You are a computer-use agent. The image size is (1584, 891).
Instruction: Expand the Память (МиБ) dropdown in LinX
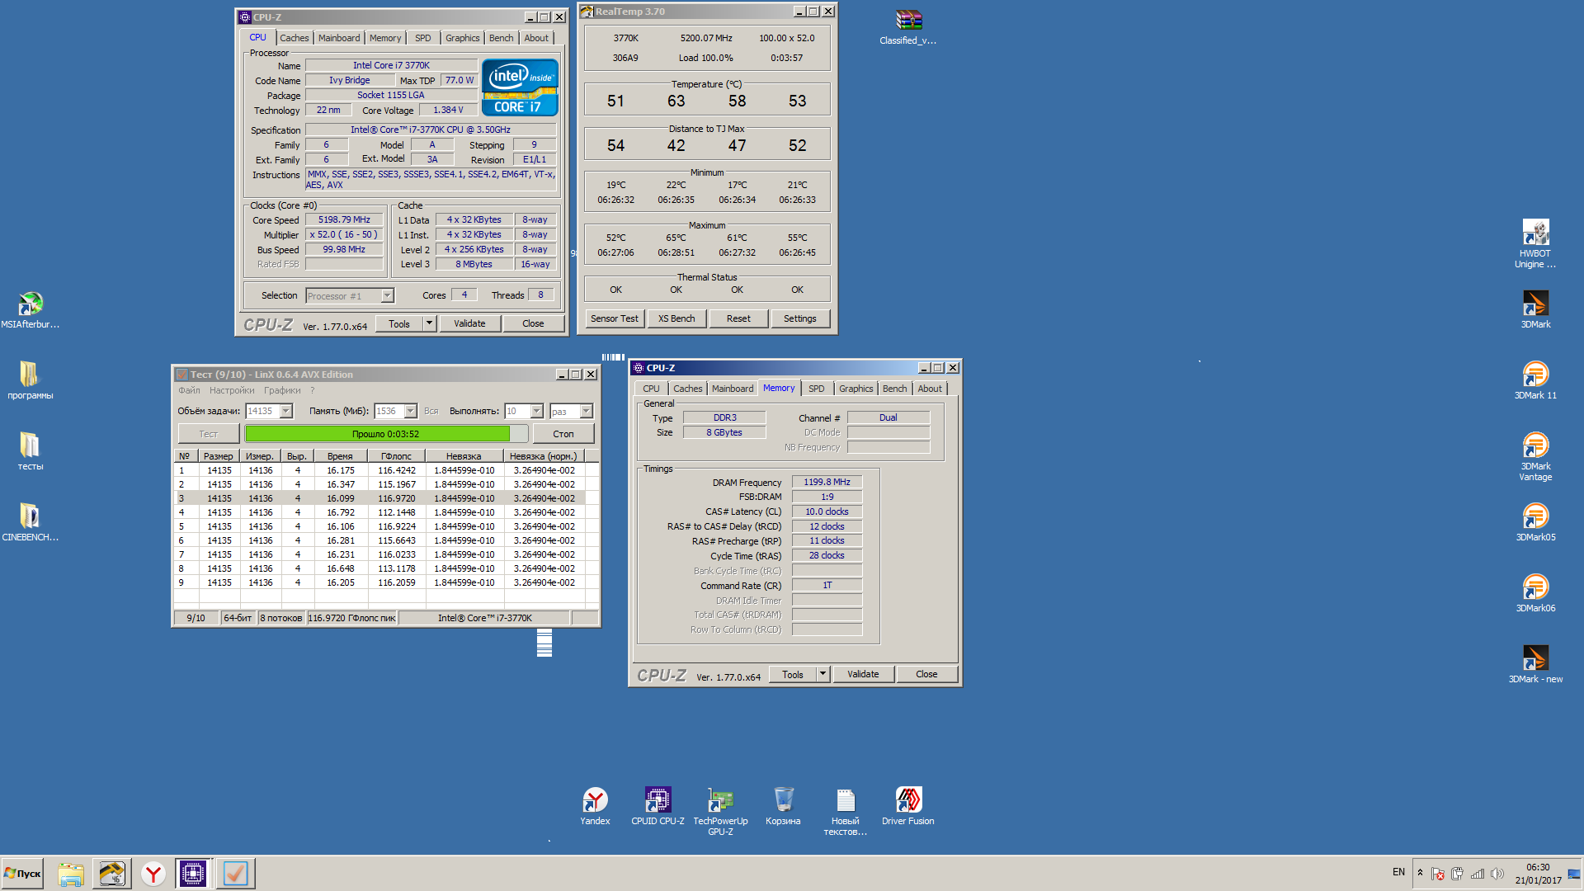point(410,411)
